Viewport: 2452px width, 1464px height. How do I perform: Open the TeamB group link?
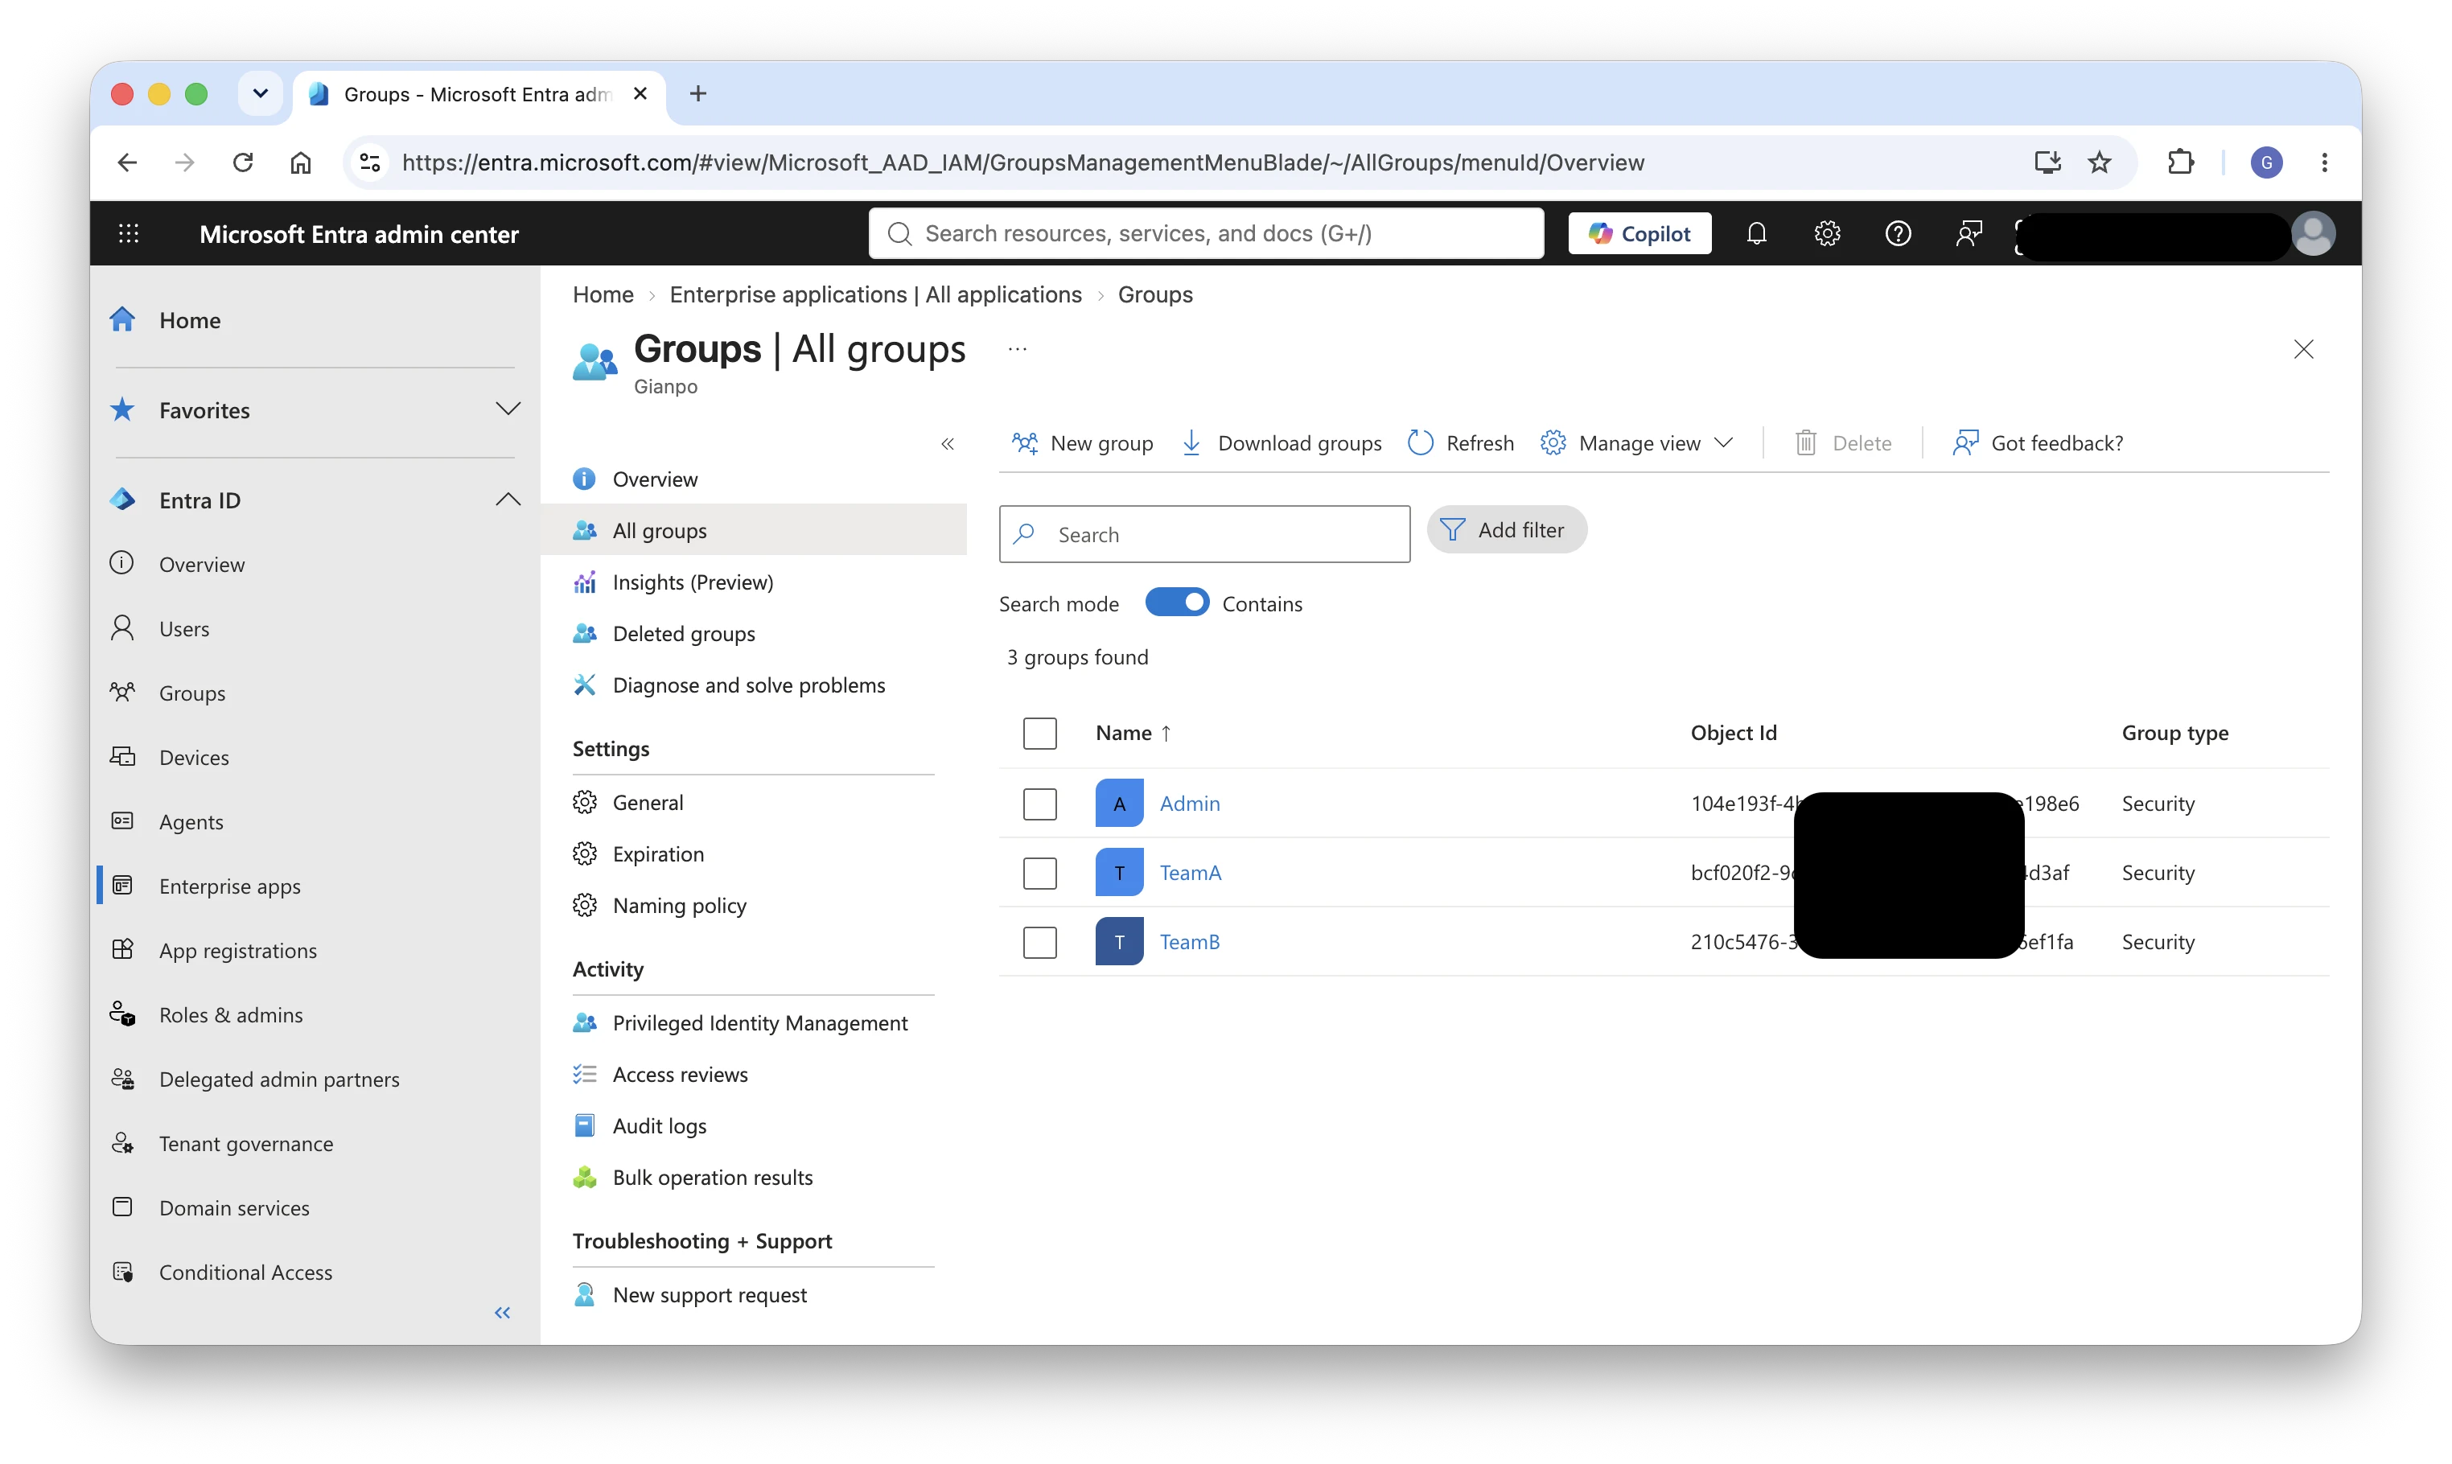(x=1190, y=941)
